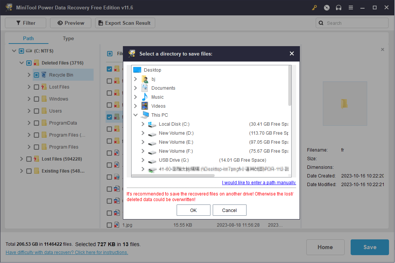Expand the Recycle Bin node
This screenshot has height=263, width=395.
(x=29, y=75)
